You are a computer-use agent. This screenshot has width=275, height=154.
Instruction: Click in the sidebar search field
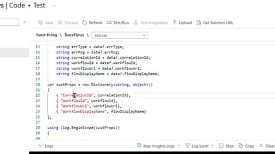(x=9, y=22)
